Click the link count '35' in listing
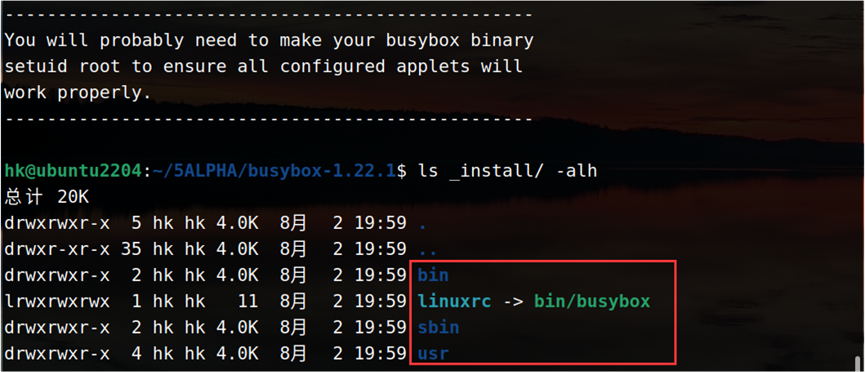This screenshot has height=372, width=865. pos(131,249)
